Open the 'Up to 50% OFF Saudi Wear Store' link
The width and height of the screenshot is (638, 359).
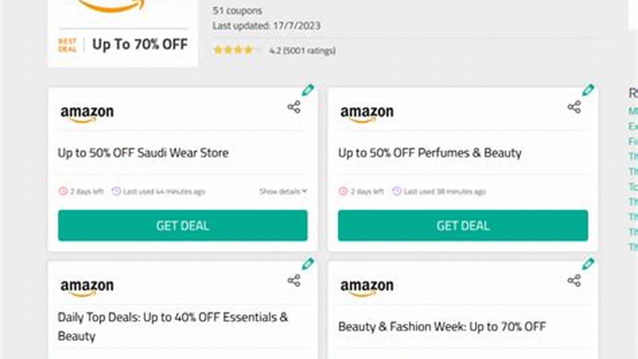click(x=143, y=153)
